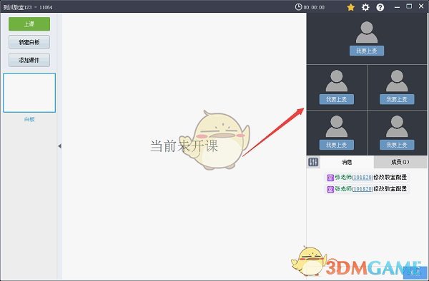429x281 pixels.
Task: Click 我要上麦 in middle-right video seat
Action: point(397,99)
